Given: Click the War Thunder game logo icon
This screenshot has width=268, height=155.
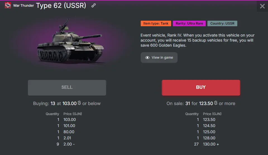Looking at the screenshot, I should click(x=8, y=5).
